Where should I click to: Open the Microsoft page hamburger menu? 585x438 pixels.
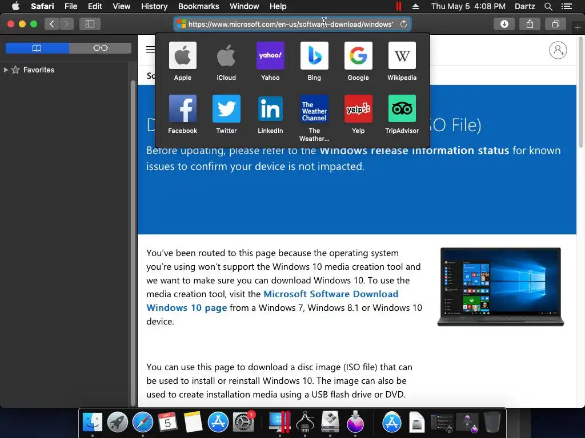(x=150, y=49)
